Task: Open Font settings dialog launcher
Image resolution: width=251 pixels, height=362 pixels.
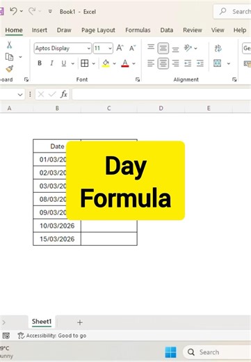Action: pos(138,79)
